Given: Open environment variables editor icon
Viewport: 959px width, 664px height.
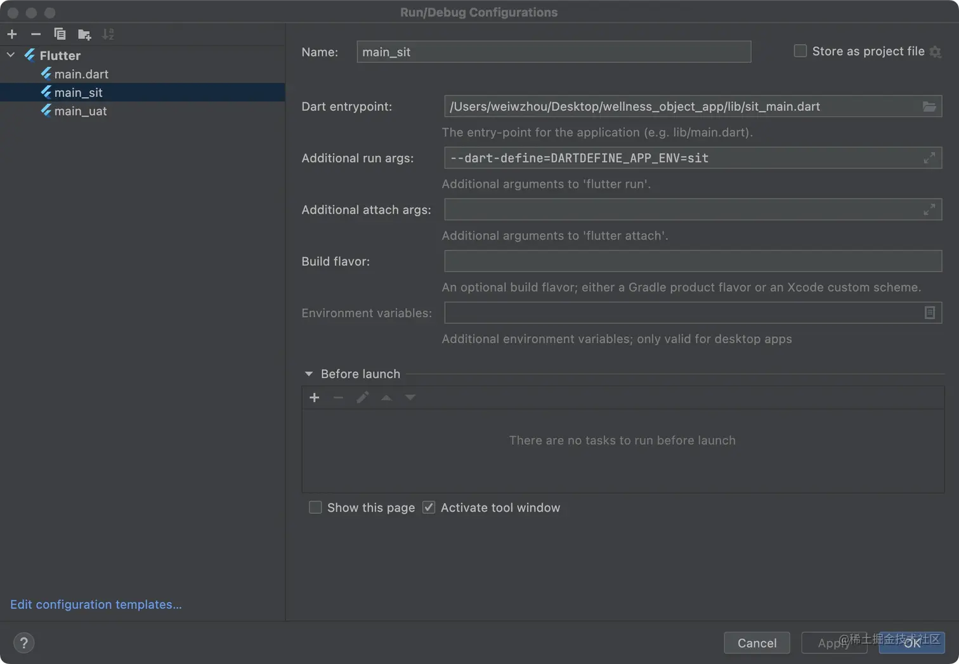Looking at the screenshot, I should [930, 313].
